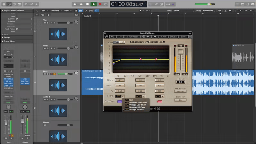256x144 pixels.
Task: Open Quick Help icon
Action: [x=14, y=4]
